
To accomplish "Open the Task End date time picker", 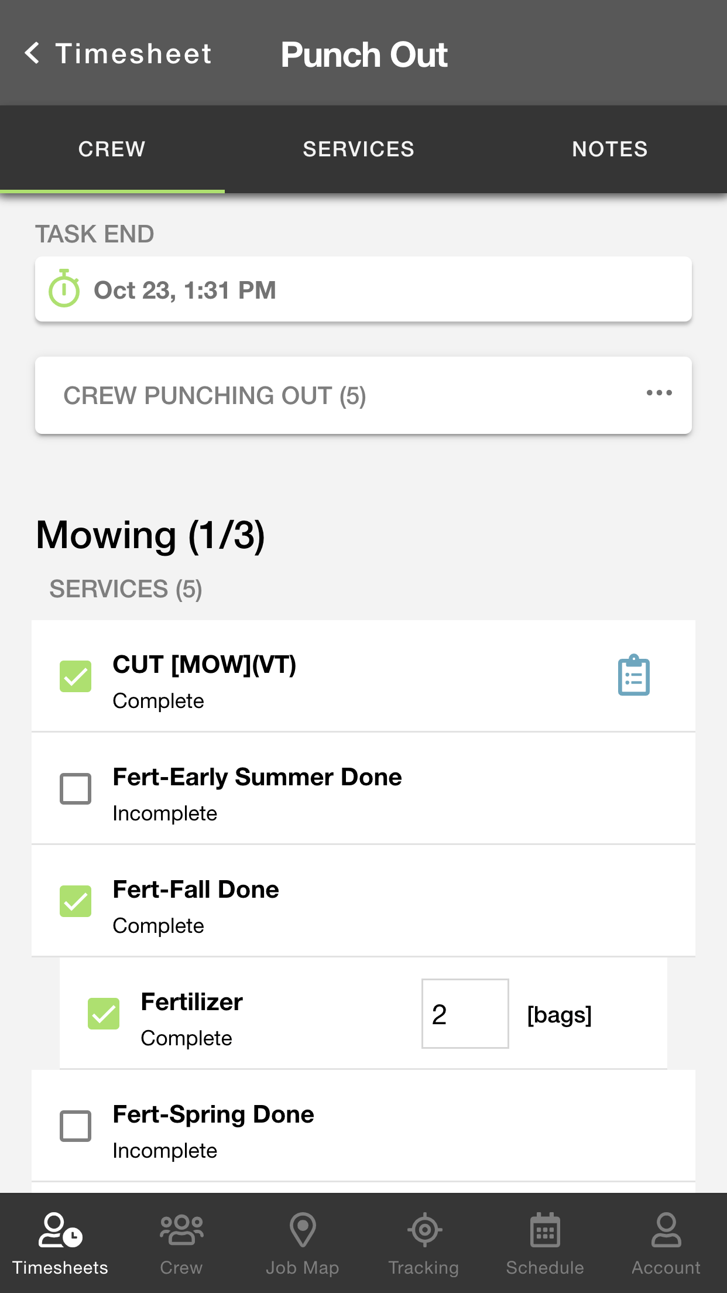I will click(x=363, y=290).
